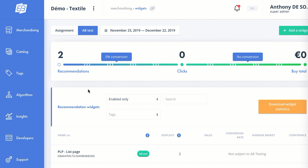Open the Tags label icon
The image size is (308, 168).
[9, 73]
